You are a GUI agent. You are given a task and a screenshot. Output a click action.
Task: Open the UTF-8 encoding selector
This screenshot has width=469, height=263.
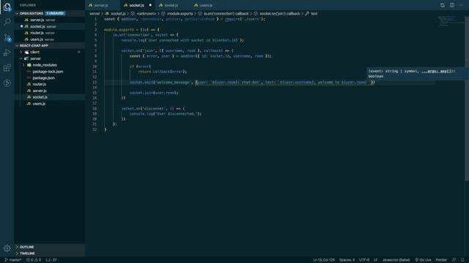coord(364,260)
